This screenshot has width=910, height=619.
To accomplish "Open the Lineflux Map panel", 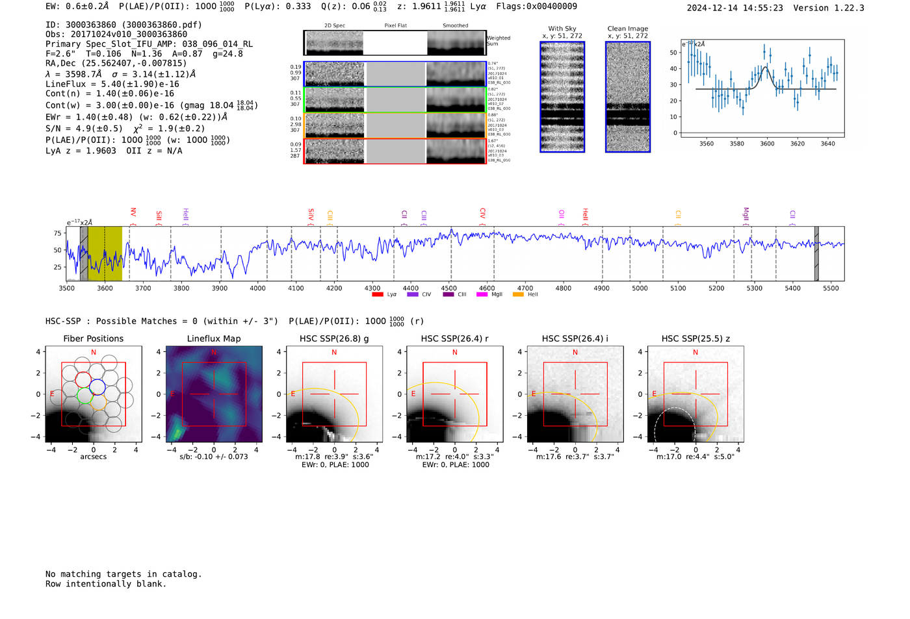I will (214, 394).
